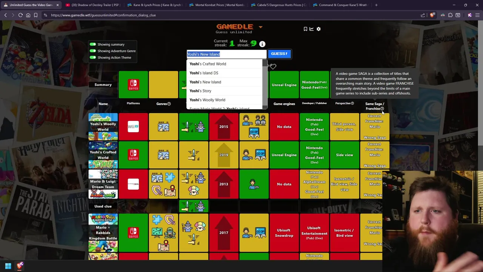The width and height of the screenshot is (483, 272).
Task: Click the Yoshi's Woolly World game thumbnail
Action: [103, 127]
